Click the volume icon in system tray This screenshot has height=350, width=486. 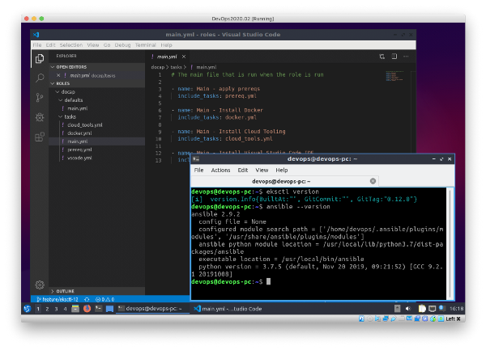point(408,308)
